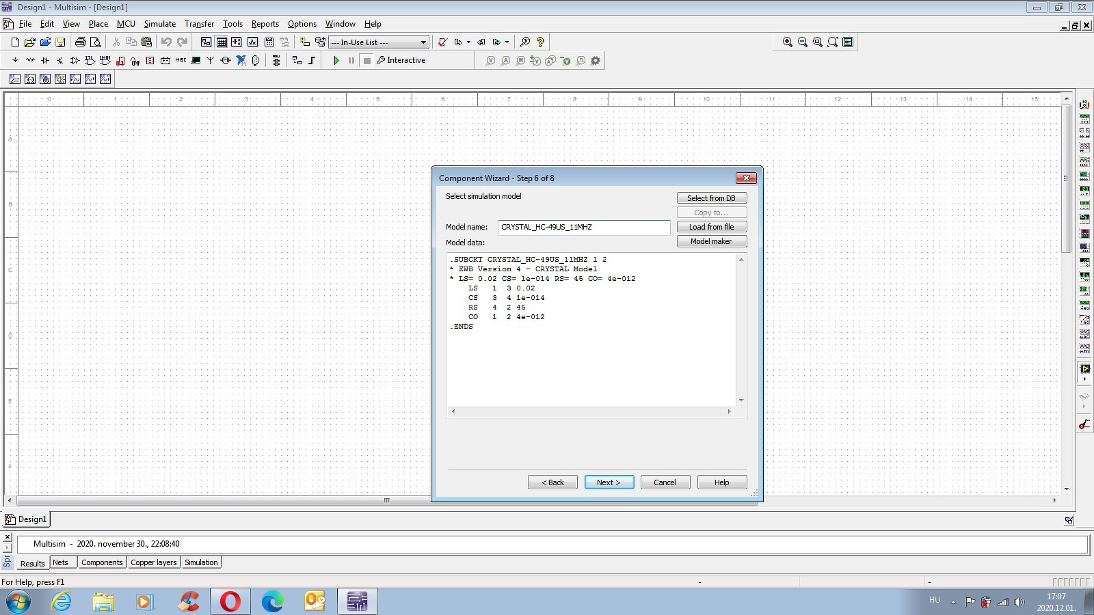Save the design with the floppy icon
Screen dimensions: 1094x615
point(60,42)
